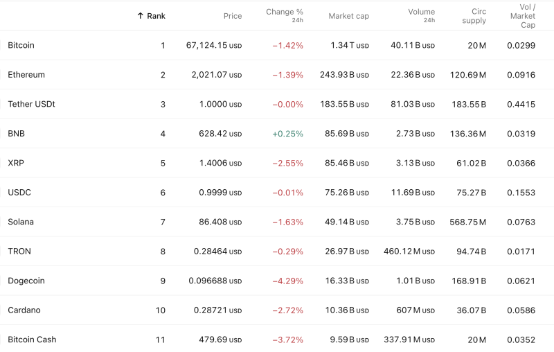Open the USDC coin link

[19, 192]
